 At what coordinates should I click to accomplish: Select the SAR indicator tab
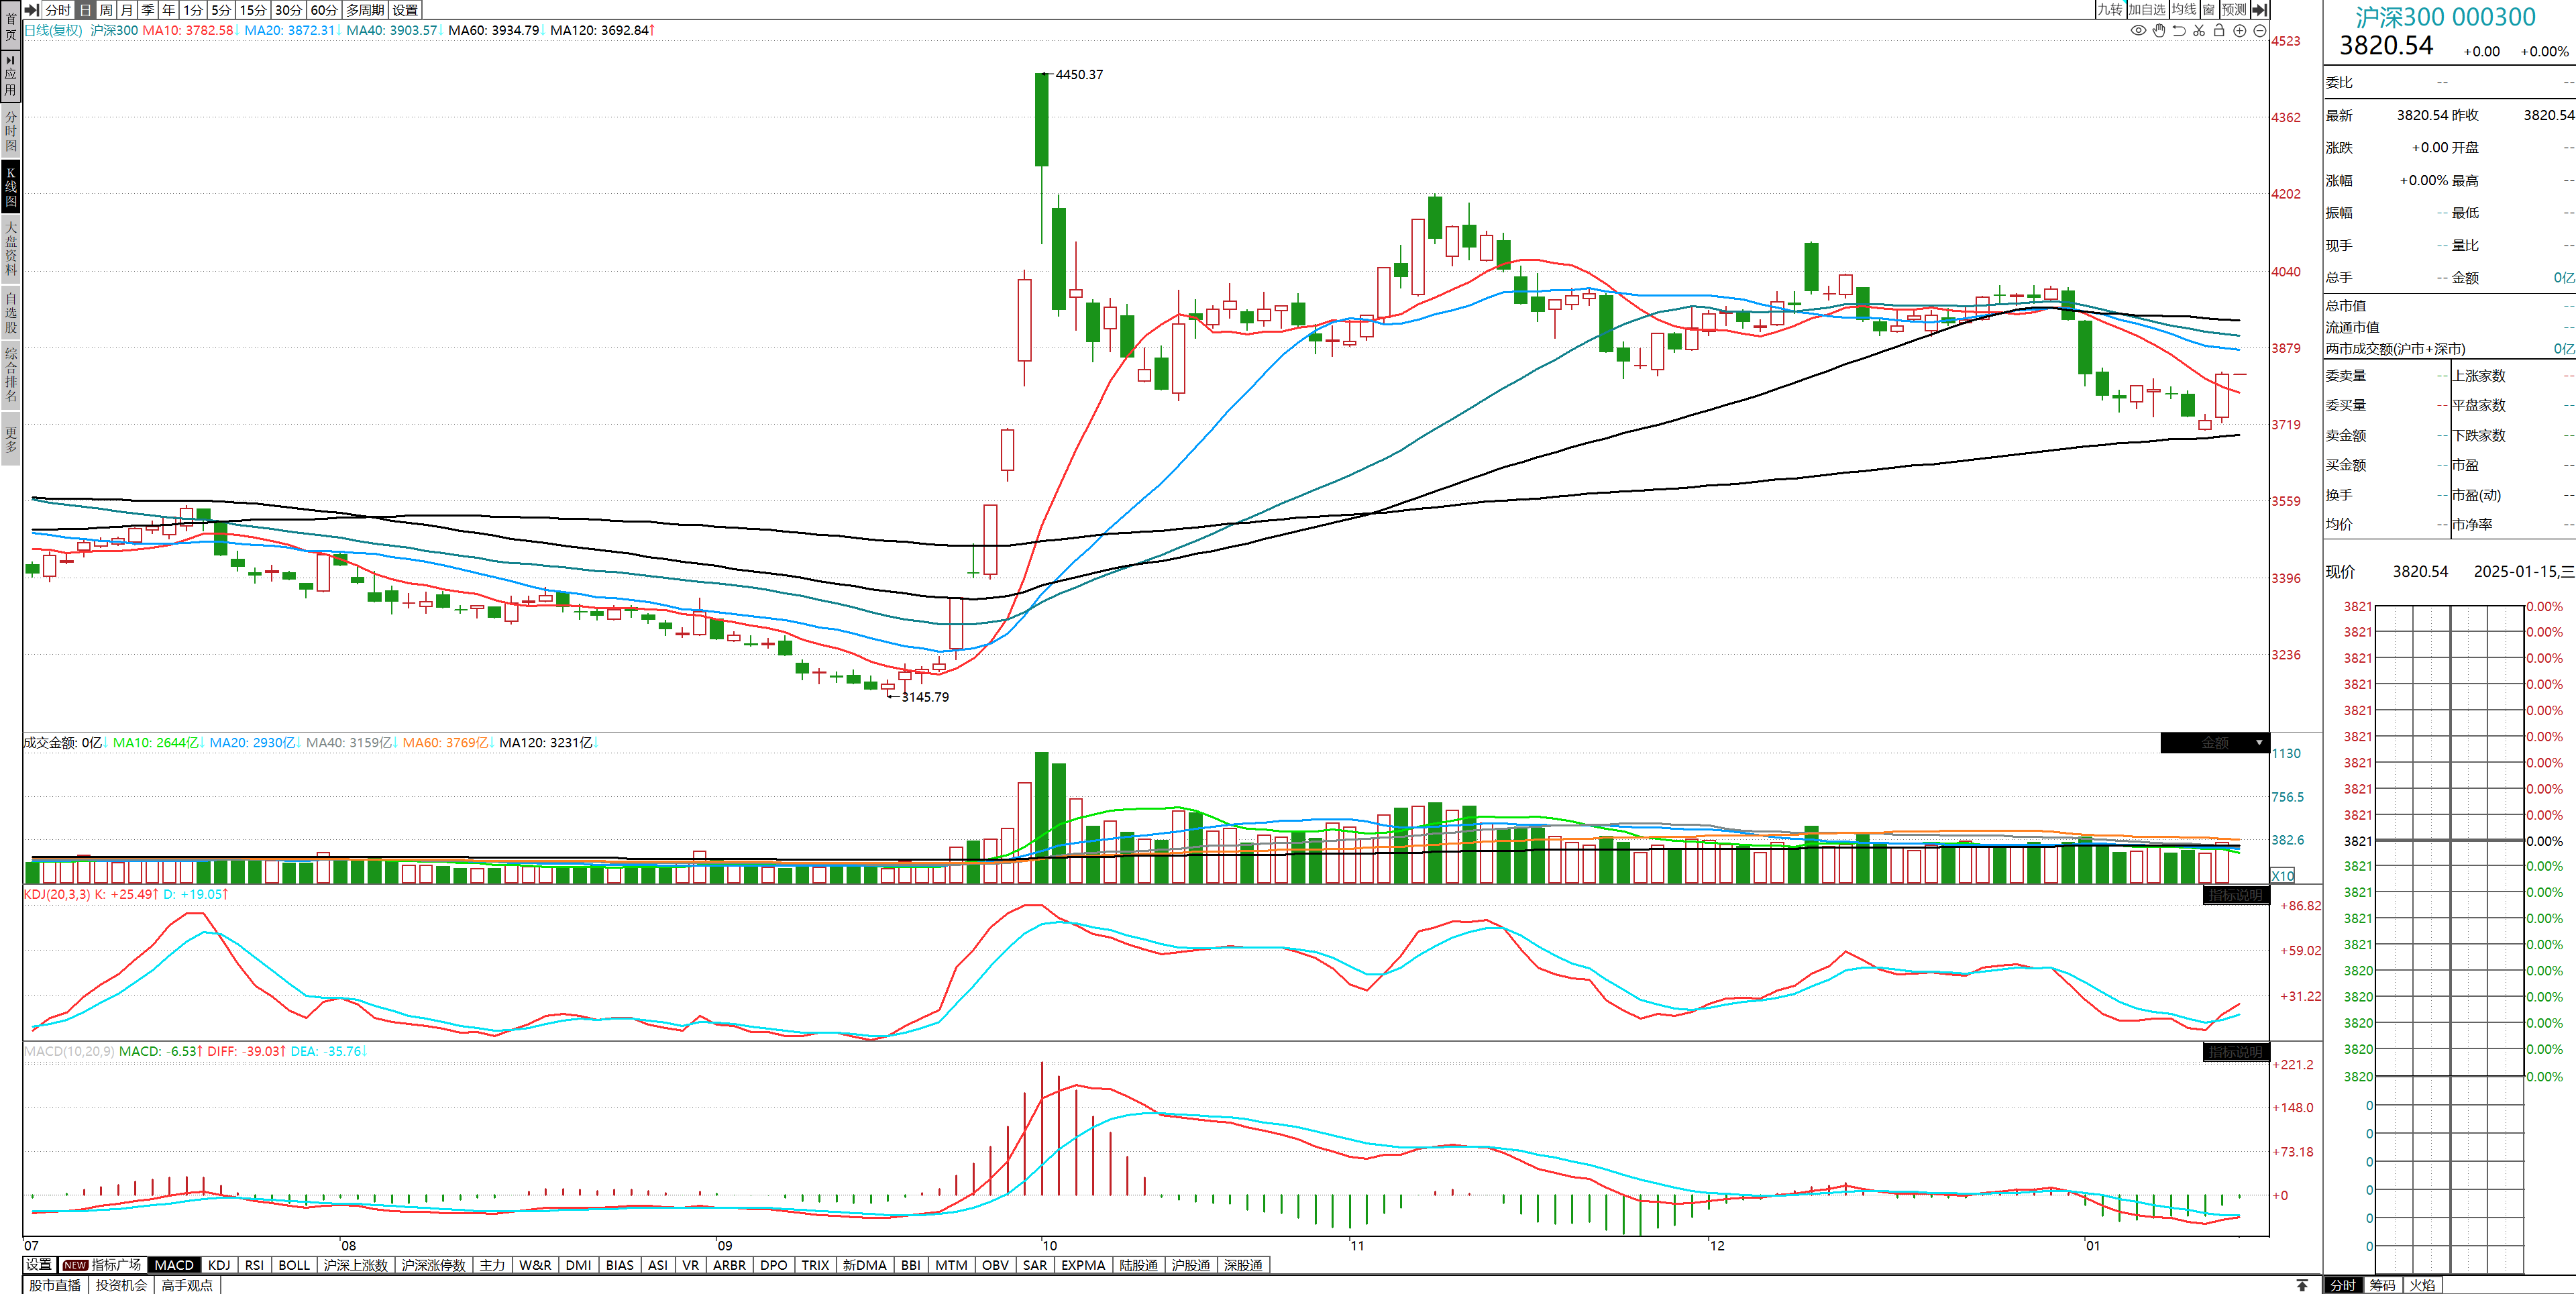click(1035, 1265)
